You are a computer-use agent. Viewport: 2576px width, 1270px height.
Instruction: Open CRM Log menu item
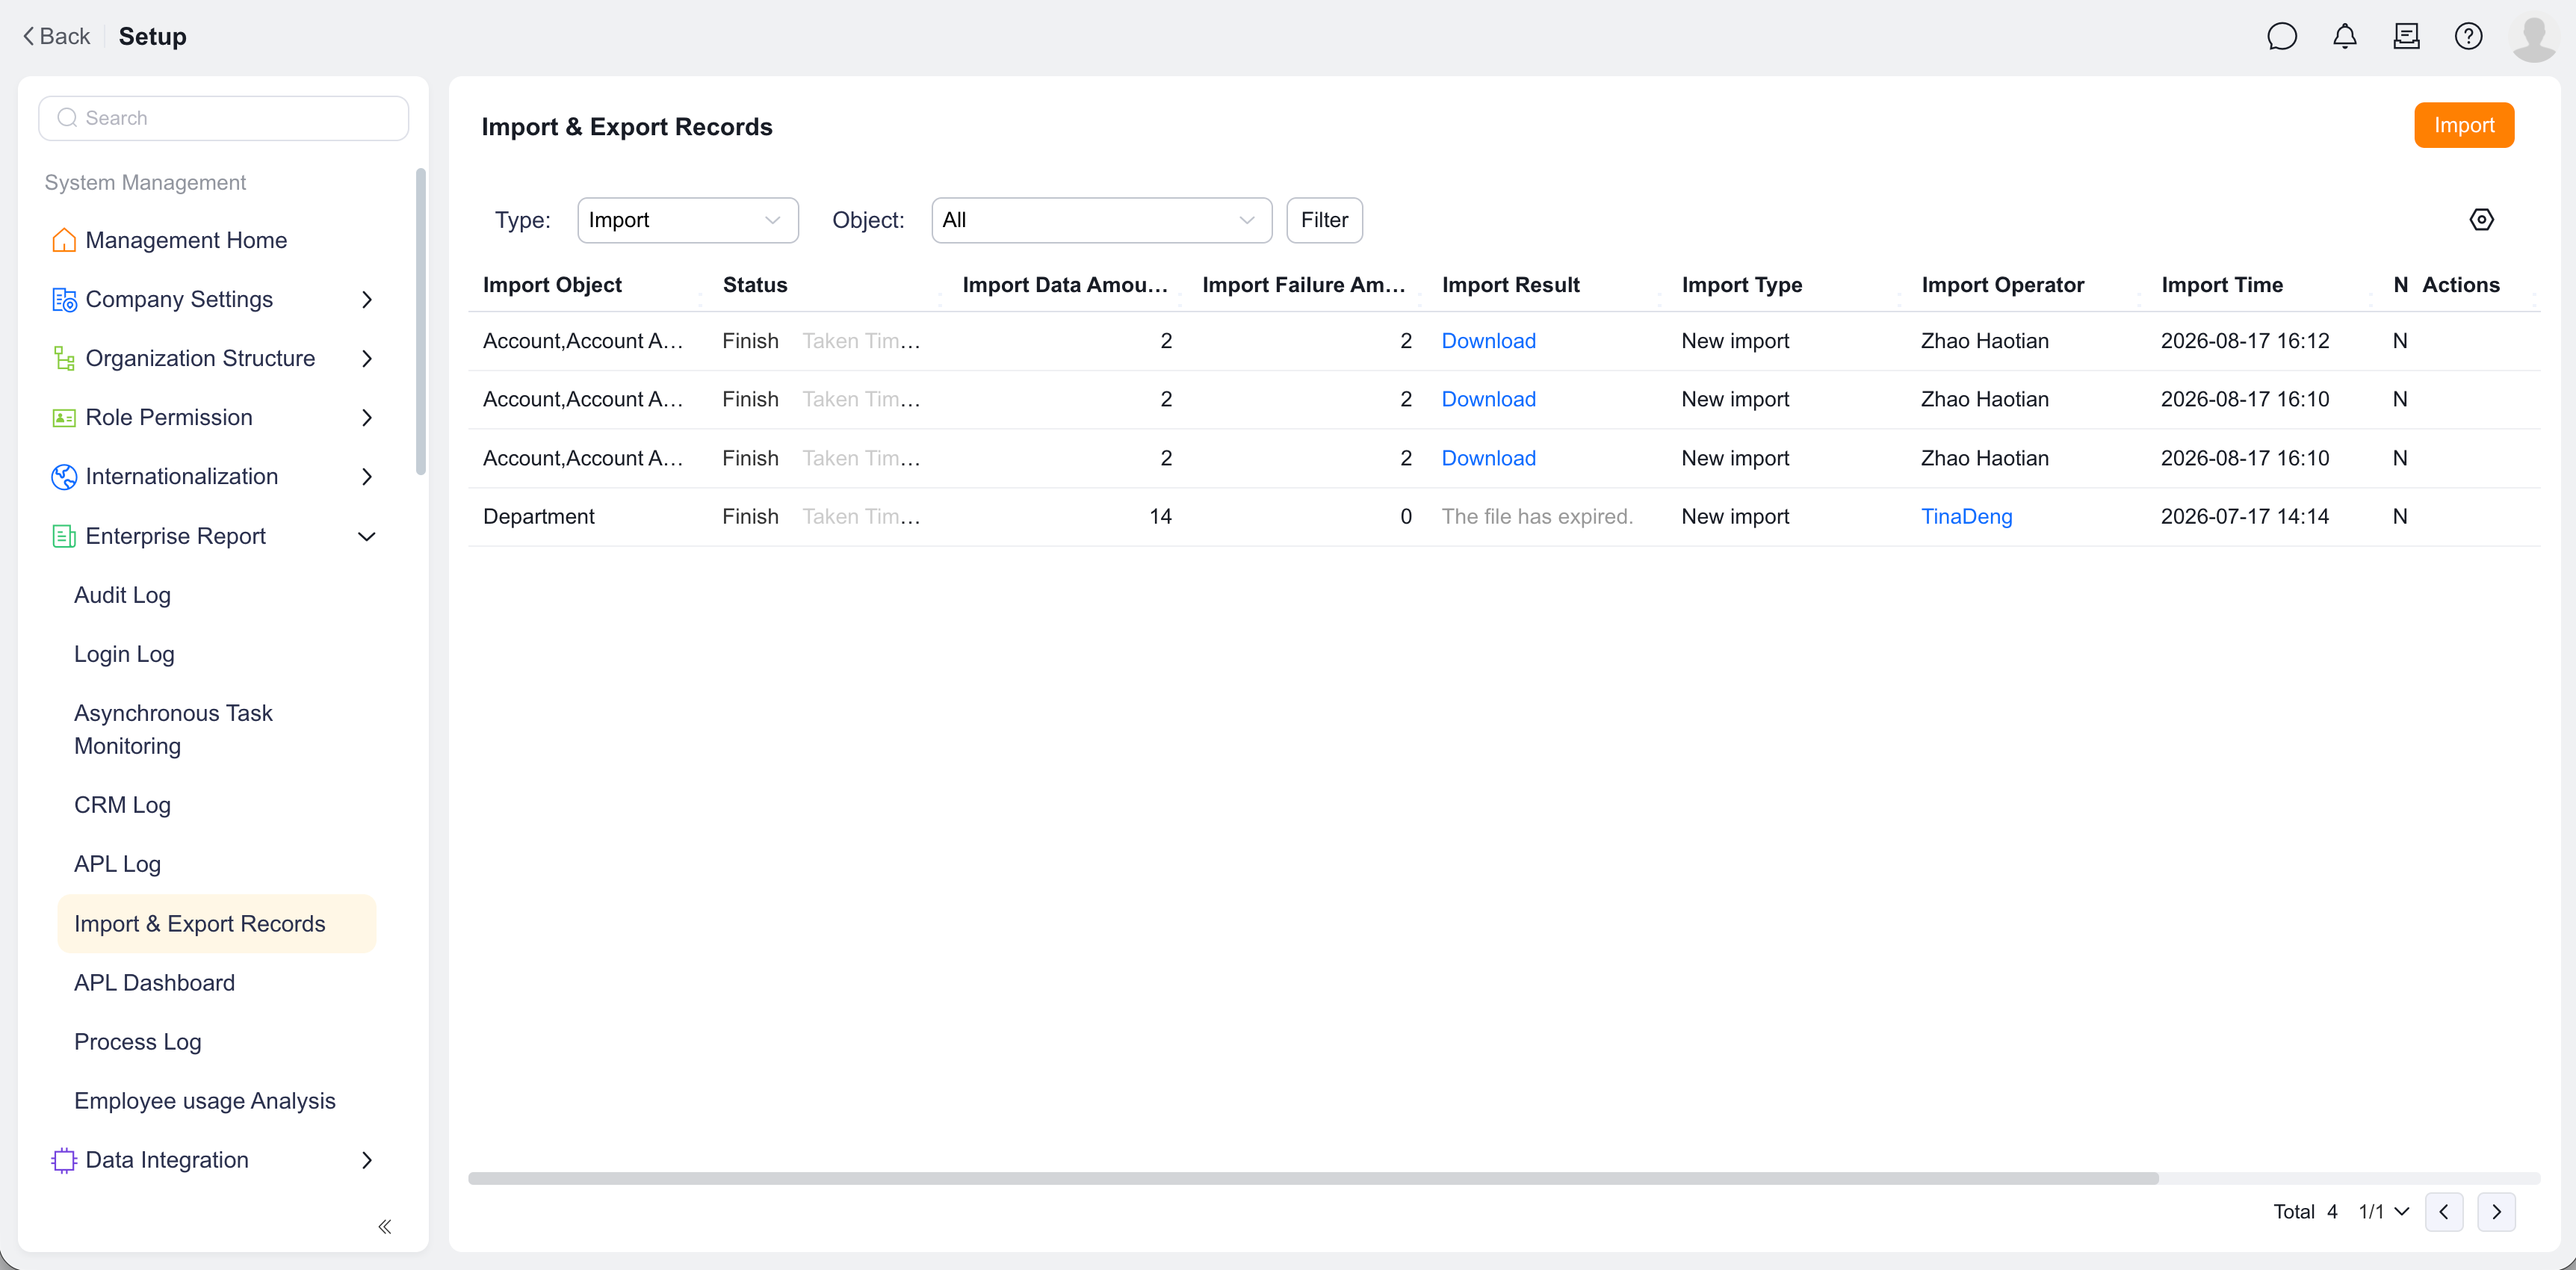point(122,805)
